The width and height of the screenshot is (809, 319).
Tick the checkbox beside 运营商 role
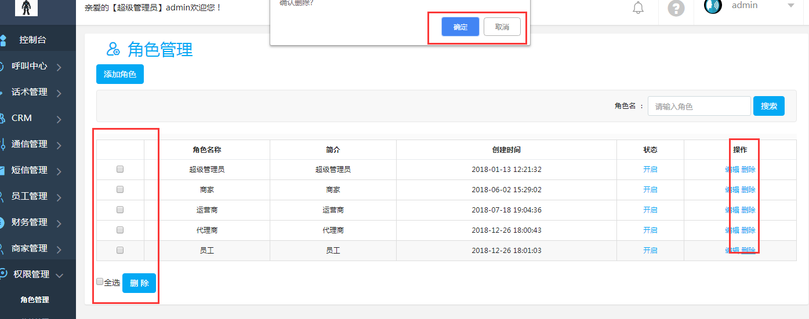[120, 210]
